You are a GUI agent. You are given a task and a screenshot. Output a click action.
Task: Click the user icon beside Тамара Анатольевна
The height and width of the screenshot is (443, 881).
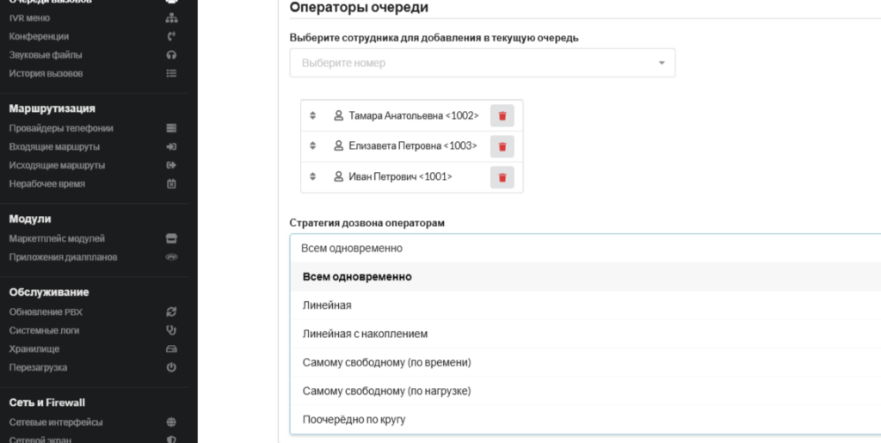pos(338,115)
